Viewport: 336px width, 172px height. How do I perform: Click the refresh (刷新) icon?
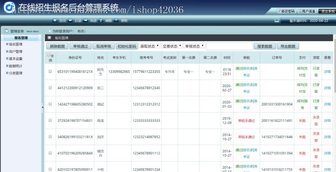tap(101, 21)
